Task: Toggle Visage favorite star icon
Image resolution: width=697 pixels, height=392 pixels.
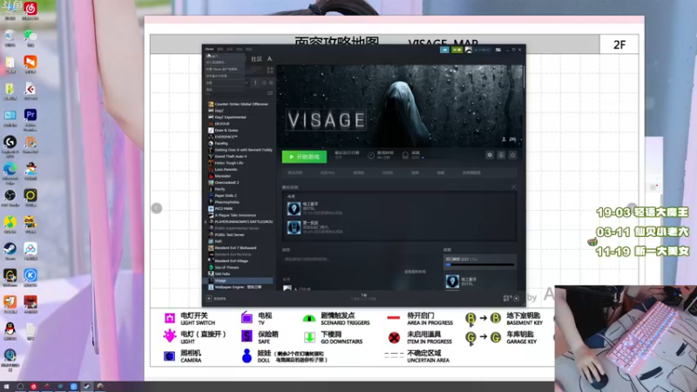Action: coord(512,155)
